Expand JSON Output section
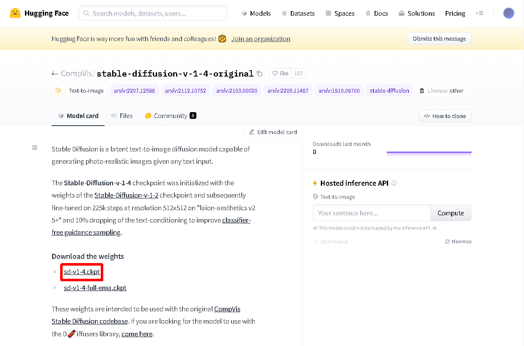524x346 pixels. [330, 242]
